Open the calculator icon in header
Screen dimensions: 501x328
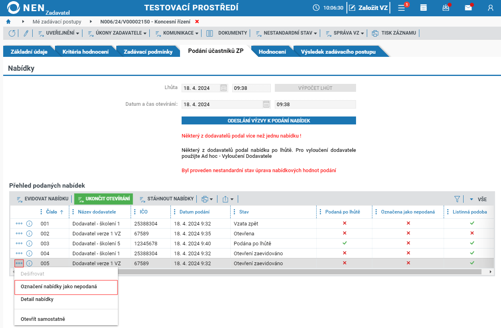424,8
